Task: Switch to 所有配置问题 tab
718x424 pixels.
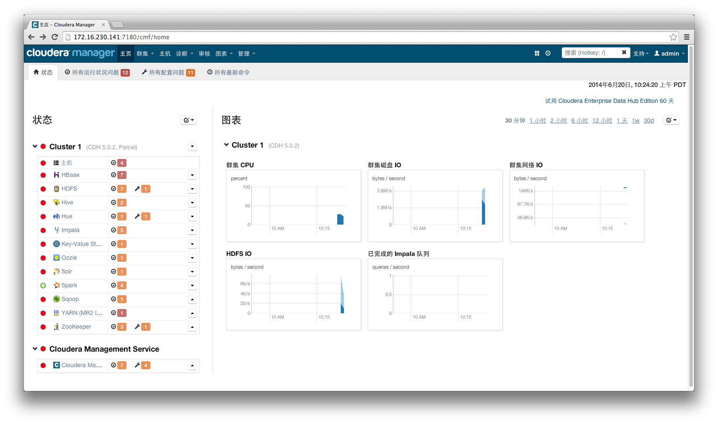Action: pyautogui.click(x=168, y=72)
